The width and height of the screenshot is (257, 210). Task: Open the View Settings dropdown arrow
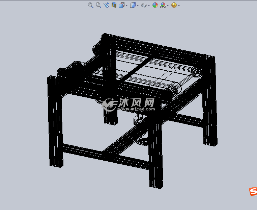(x=179, y=5)
